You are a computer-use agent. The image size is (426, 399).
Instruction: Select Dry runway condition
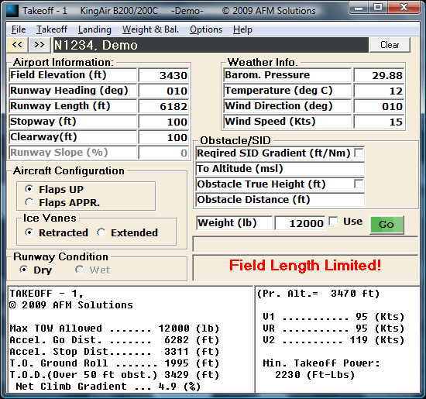(x=24, y=270)
